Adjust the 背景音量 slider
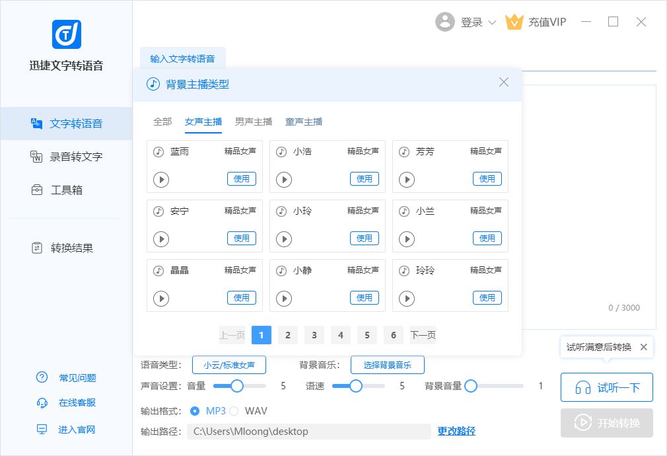 tap(471, 386)
